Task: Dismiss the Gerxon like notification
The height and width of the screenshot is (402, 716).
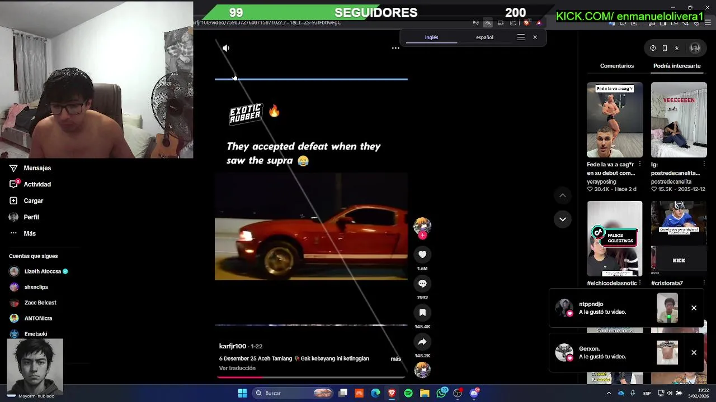Action: point(694,353)
